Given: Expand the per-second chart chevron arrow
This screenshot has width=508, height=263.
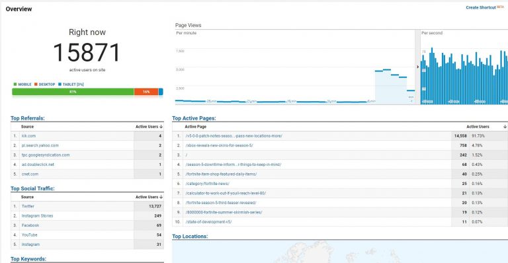Looking at the screenshot, I should click(x=417, y=67).
